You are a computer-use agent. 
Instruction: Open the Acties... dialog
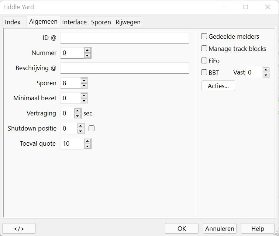tap(218, 86)
